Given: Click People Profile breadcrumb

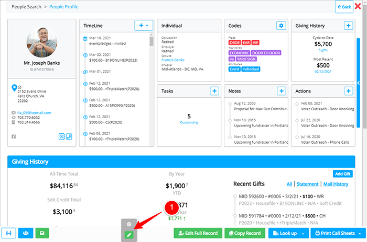Looking at the screenshot, I should (64, 7).
